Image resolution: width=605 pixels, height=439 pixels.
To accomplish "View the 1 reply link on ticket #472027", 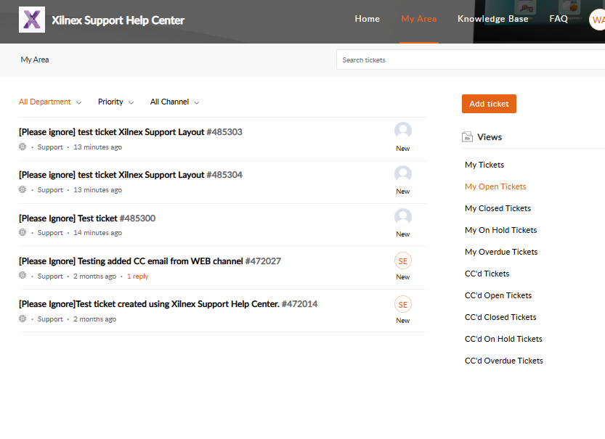I will point(137,276).
